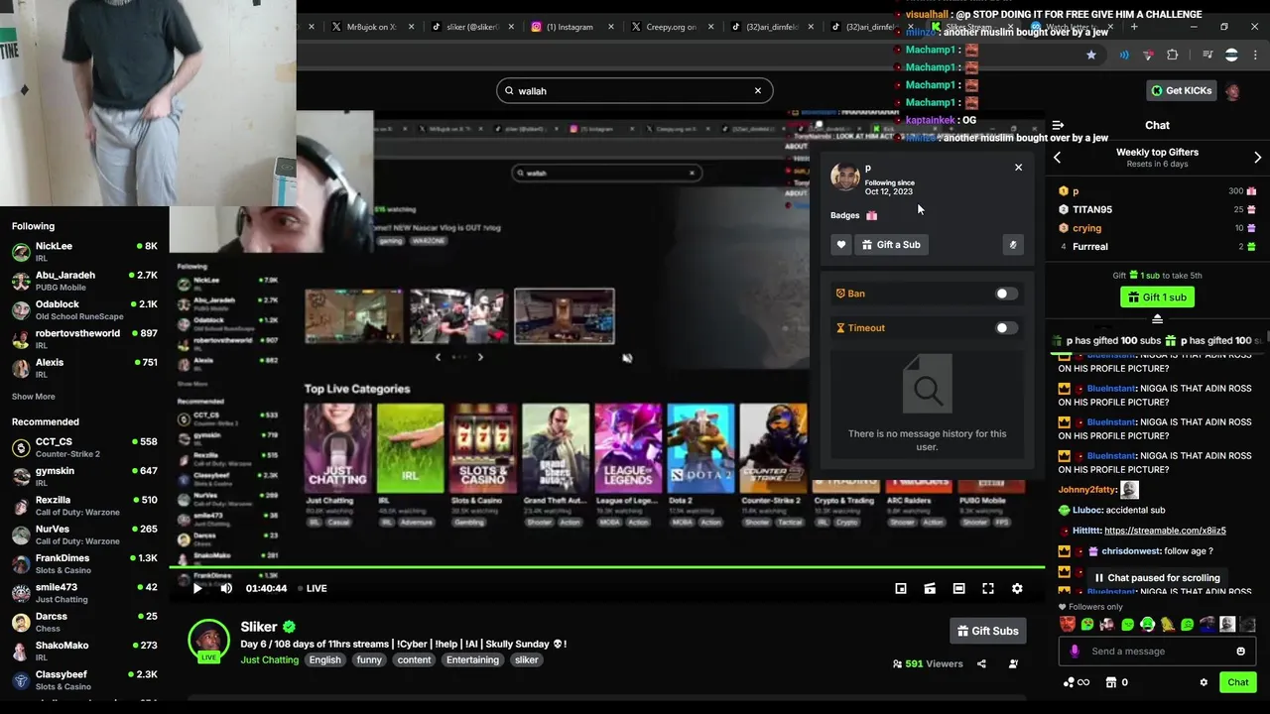Open the new tab plus button
Viewport: 1270px width, 714px height.
coord(1134,27)
